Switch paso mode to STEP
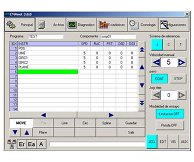194x162 pixels. point(178,78)
